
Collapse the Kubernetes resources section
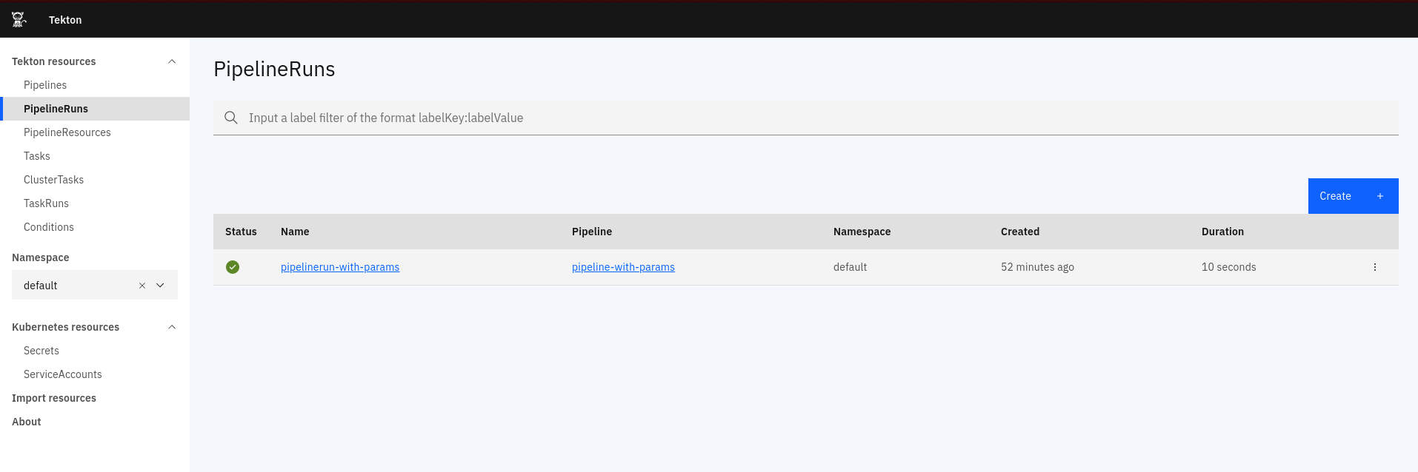pyautogui.click(x=172, y=327)
